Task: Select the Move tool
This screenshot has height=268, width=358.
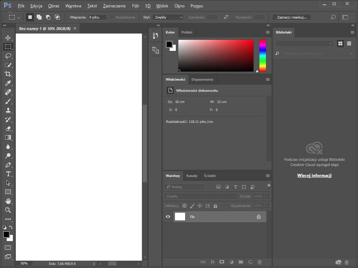Action: (x=8, y=38)
